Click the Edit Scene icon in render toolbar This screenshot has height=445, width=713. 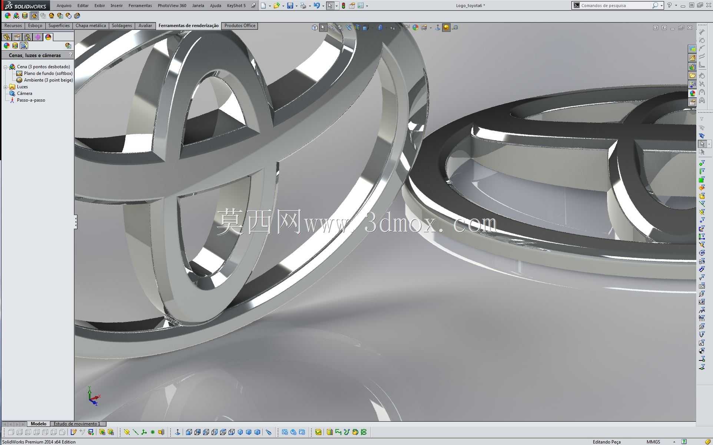[16, 16]
